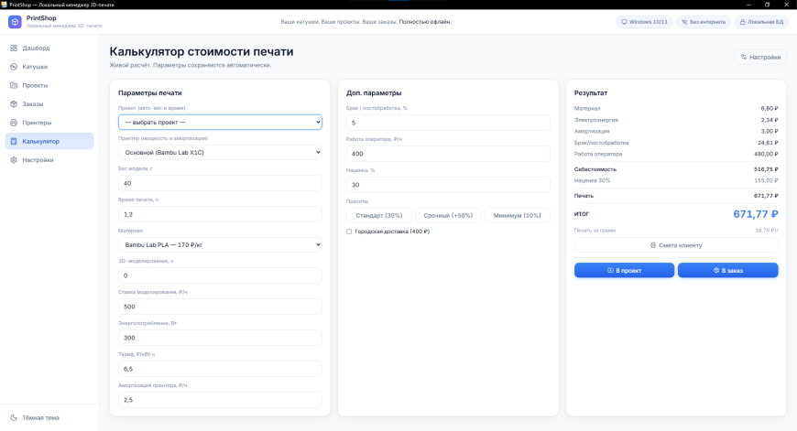797x431 pixels.
Task: Enable the Городская доставка checkbox
Action: point(349,232)
